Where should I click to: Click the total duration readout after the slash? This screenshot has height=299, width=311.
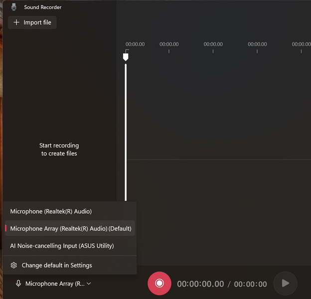(x=250, y=284)
